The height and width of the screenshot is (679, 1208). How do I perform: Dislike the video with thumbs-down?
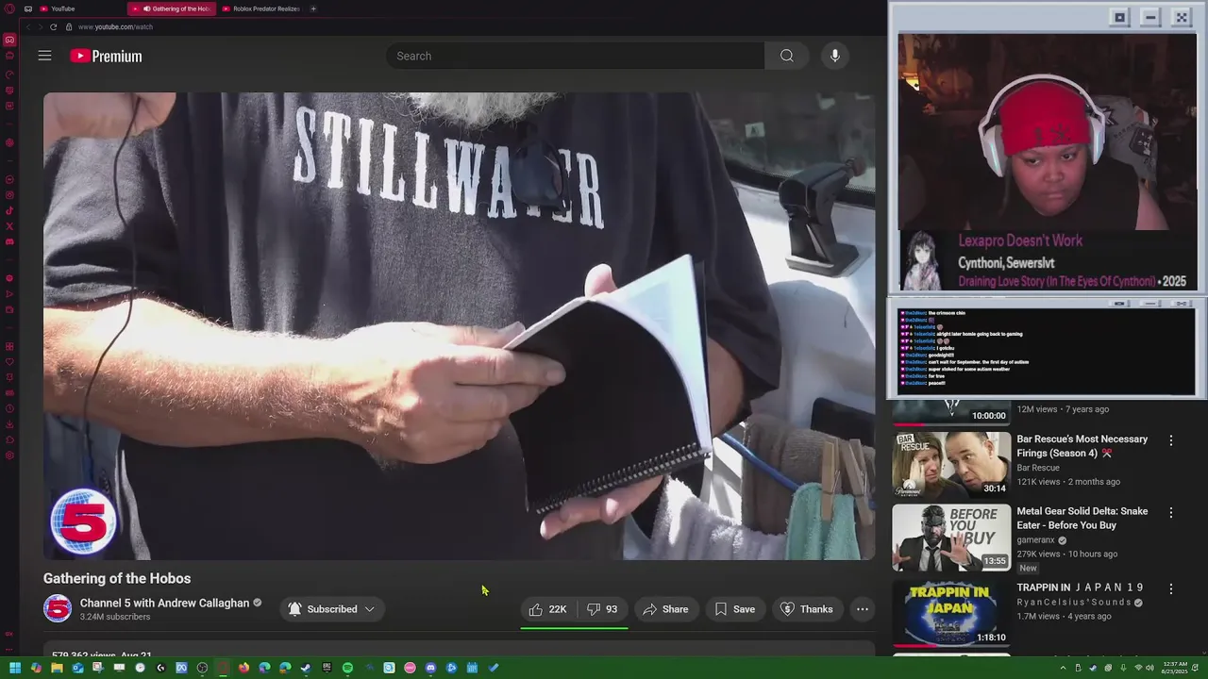[602, 609]
